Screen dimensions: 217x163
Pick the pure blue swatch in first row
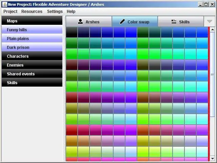coord(131,32)
